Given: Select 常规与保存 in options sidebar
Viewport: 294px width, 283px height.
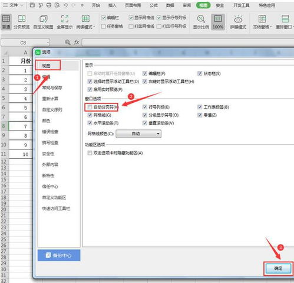Looking at the screenshot, I should point(52,87).
